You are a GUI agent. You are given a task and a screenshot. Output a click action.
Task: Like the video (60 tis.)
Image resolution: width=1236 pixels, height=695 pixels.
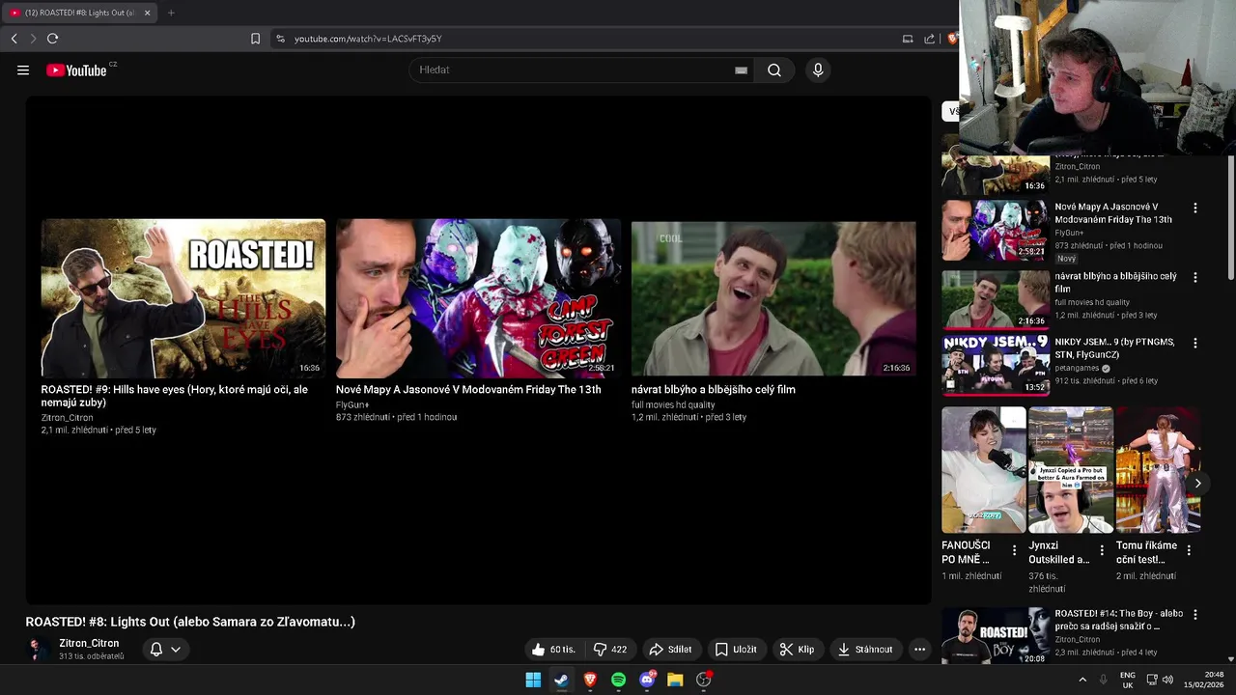coord(553,650)
